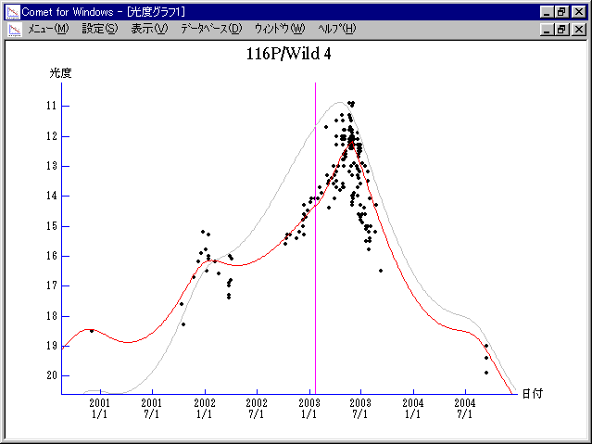Click the 光度 magnitude axis label
The image size is (592, 444).
[x=60, y=72]
